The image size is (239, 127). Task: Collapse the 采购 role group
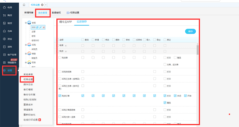point(26,45)
